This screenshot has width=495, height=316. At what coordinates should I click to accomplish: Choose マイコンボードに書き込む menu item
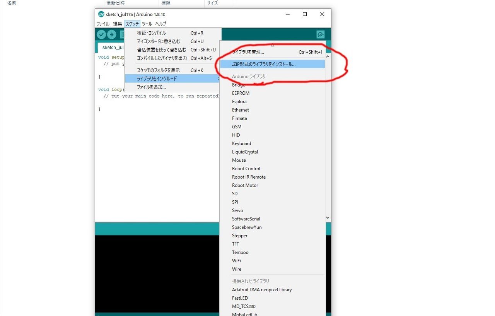point(173,41)
